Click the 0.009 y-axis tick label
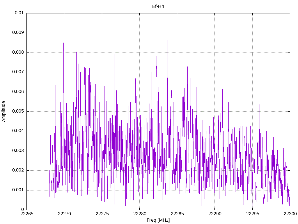 (x=18, y=33)
